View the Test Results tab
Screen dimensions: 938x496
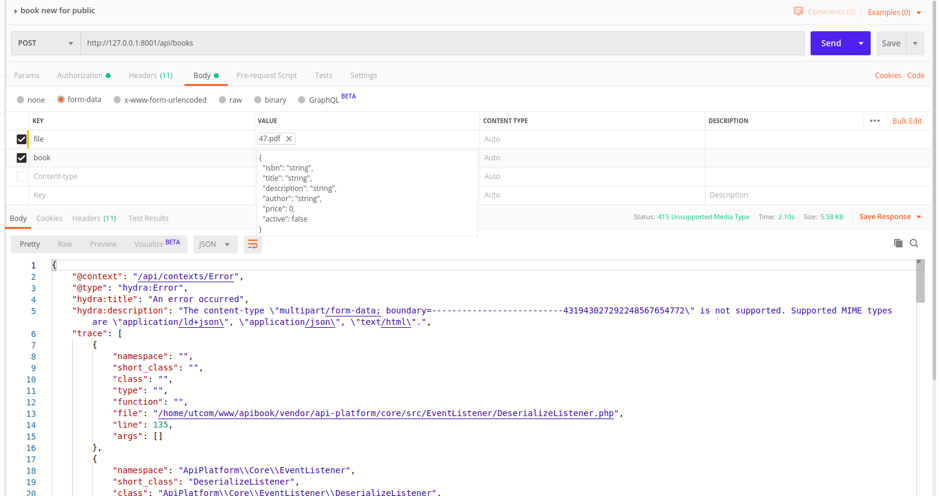pos(148,219)
